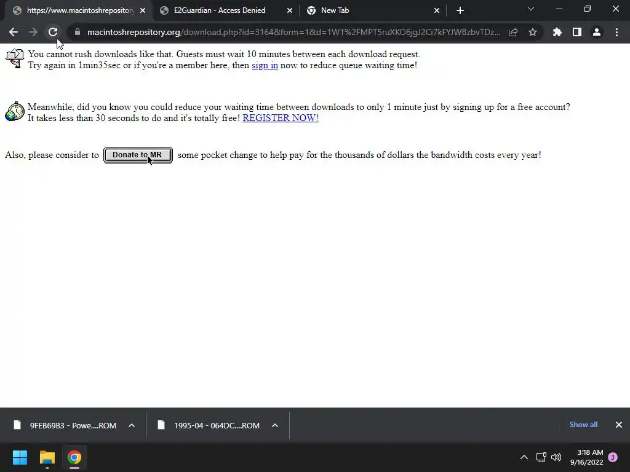Click the address bar URL
630x472 pixels.
coord(293,32)
